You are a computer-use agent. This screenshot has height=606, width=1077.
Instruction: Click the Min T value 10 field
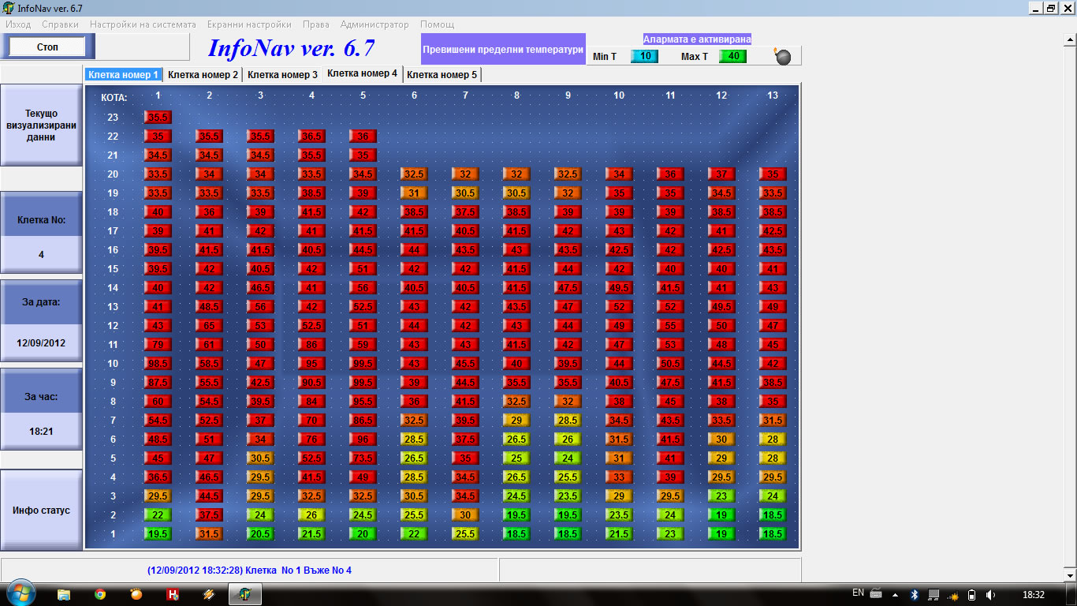[x=645, y=56]
